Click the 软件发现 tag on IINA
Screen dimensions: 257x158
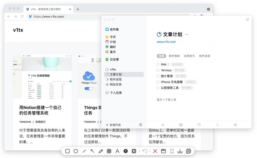(177, 64)
